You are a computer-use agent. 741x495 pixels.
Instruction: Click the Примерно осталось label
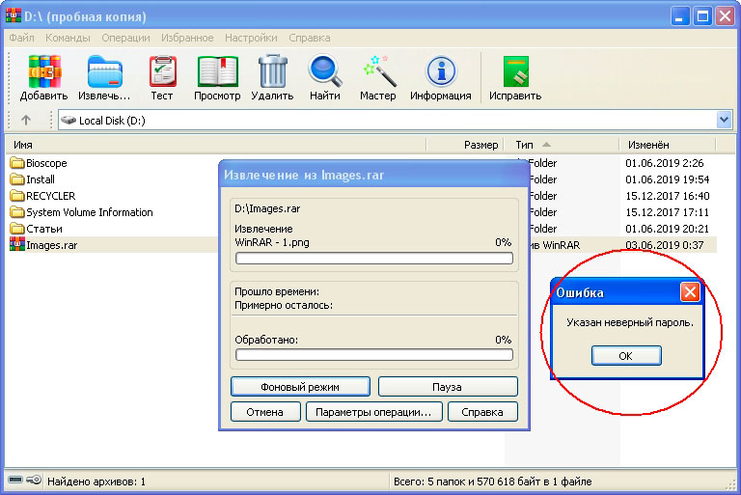point(284,306)
